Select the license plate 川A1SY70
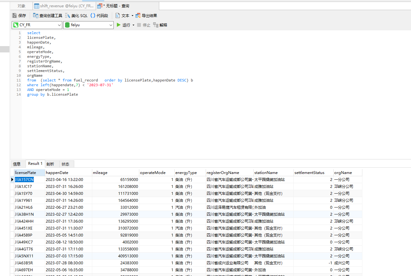 point(29,193)
